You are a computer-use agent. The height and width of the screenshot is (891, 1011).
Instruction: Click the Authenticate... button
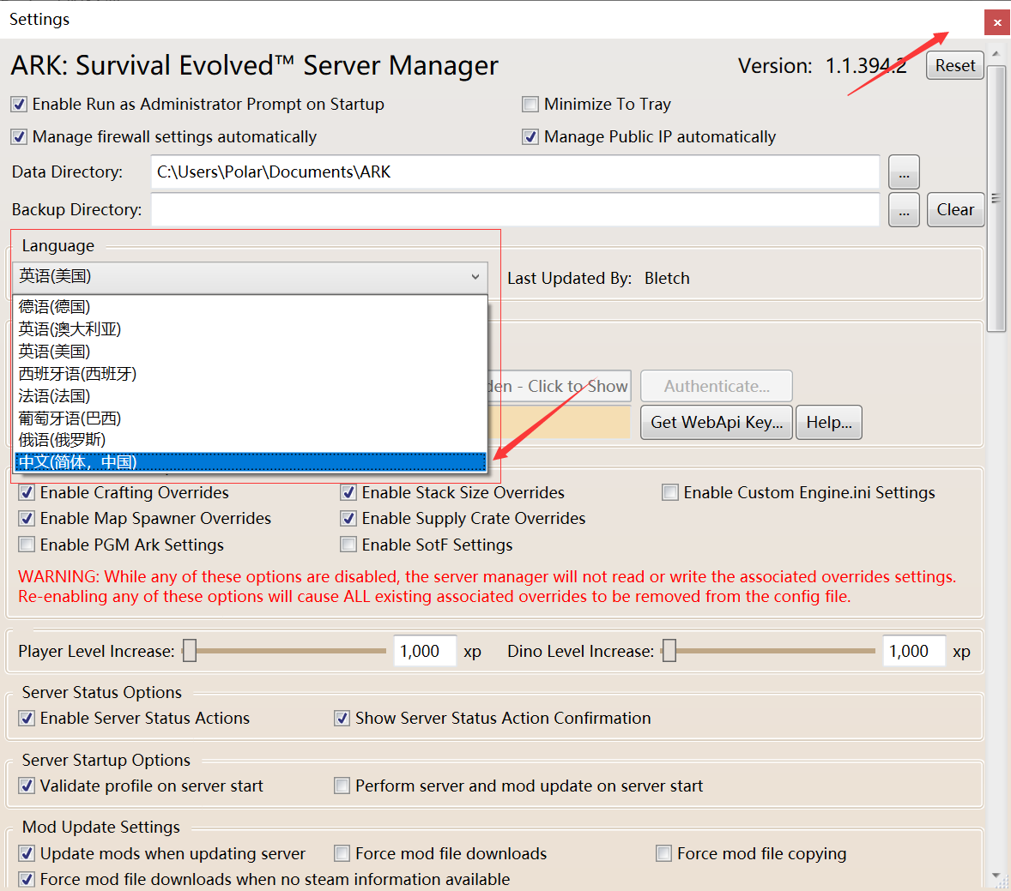(717, 387)
